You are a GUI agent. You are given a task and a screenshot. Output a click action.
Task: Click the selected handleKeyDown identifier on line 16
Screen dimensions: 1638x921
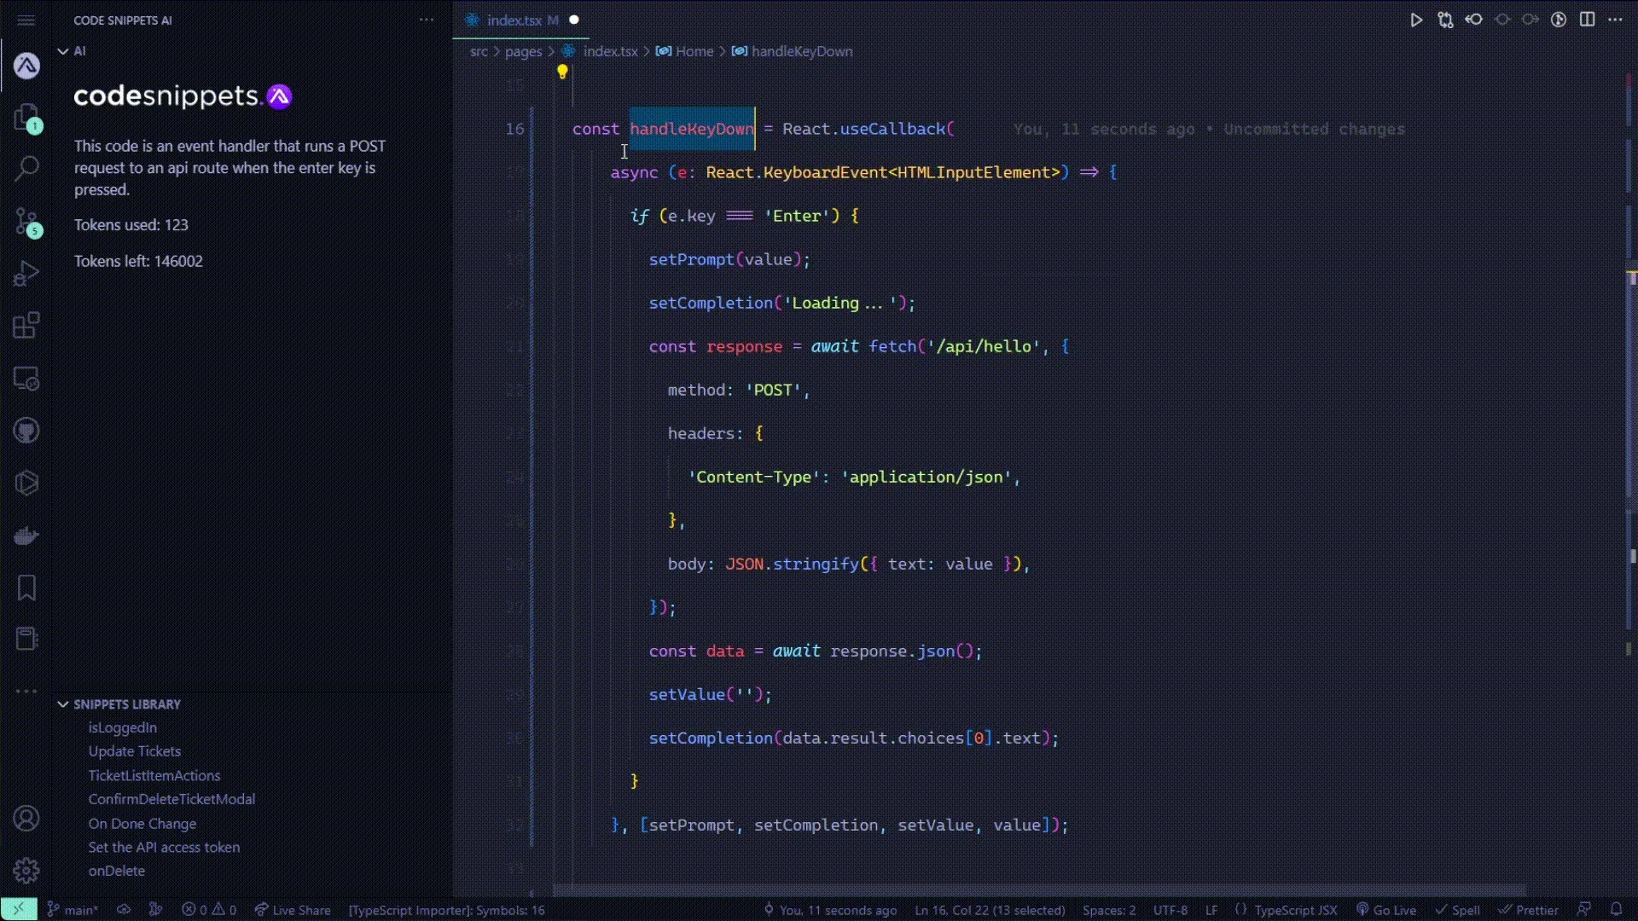[692, 129]
